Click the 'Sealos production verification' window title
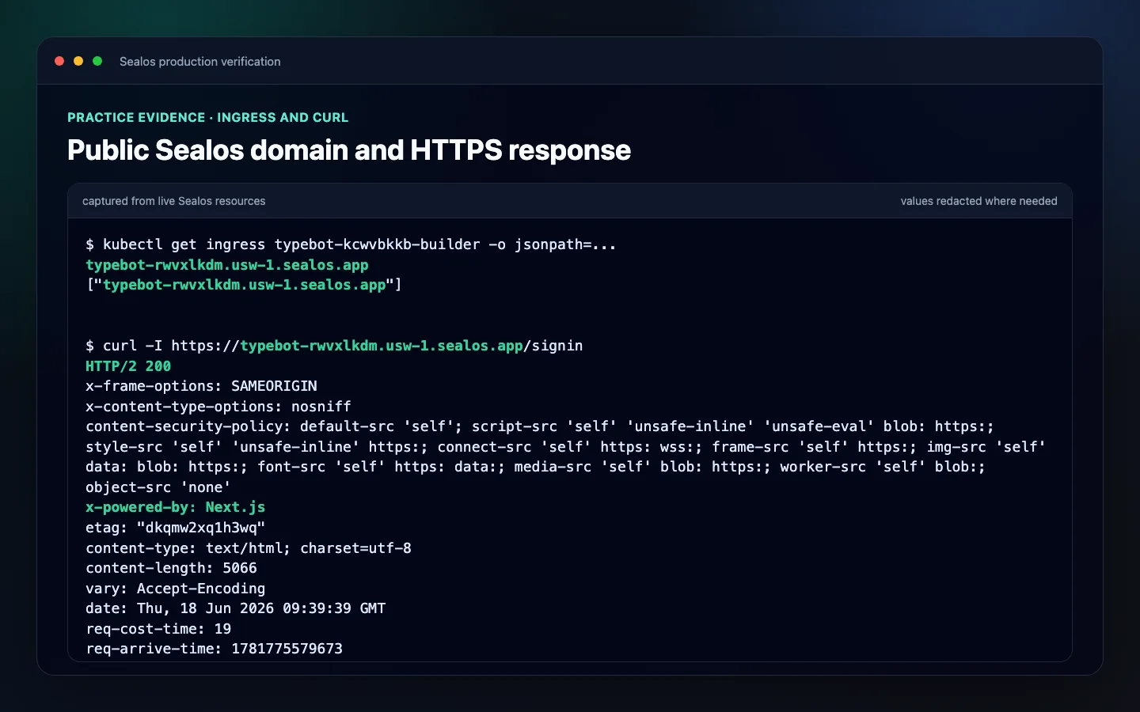1140x712 pixels. (x=200, y=62)
